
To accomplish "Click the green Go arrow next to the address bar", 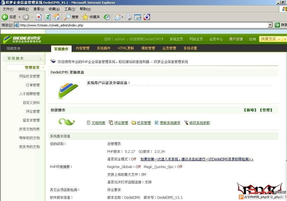I will pos(277,25).
